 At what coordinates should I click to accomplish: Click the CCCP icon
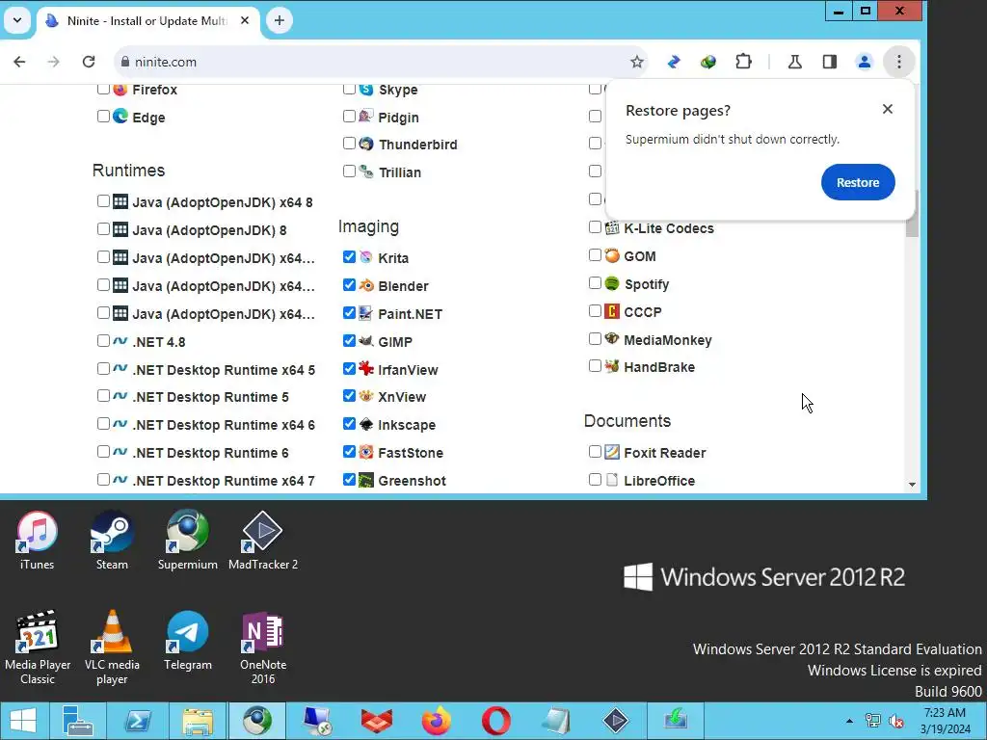(x=612, y=311)
